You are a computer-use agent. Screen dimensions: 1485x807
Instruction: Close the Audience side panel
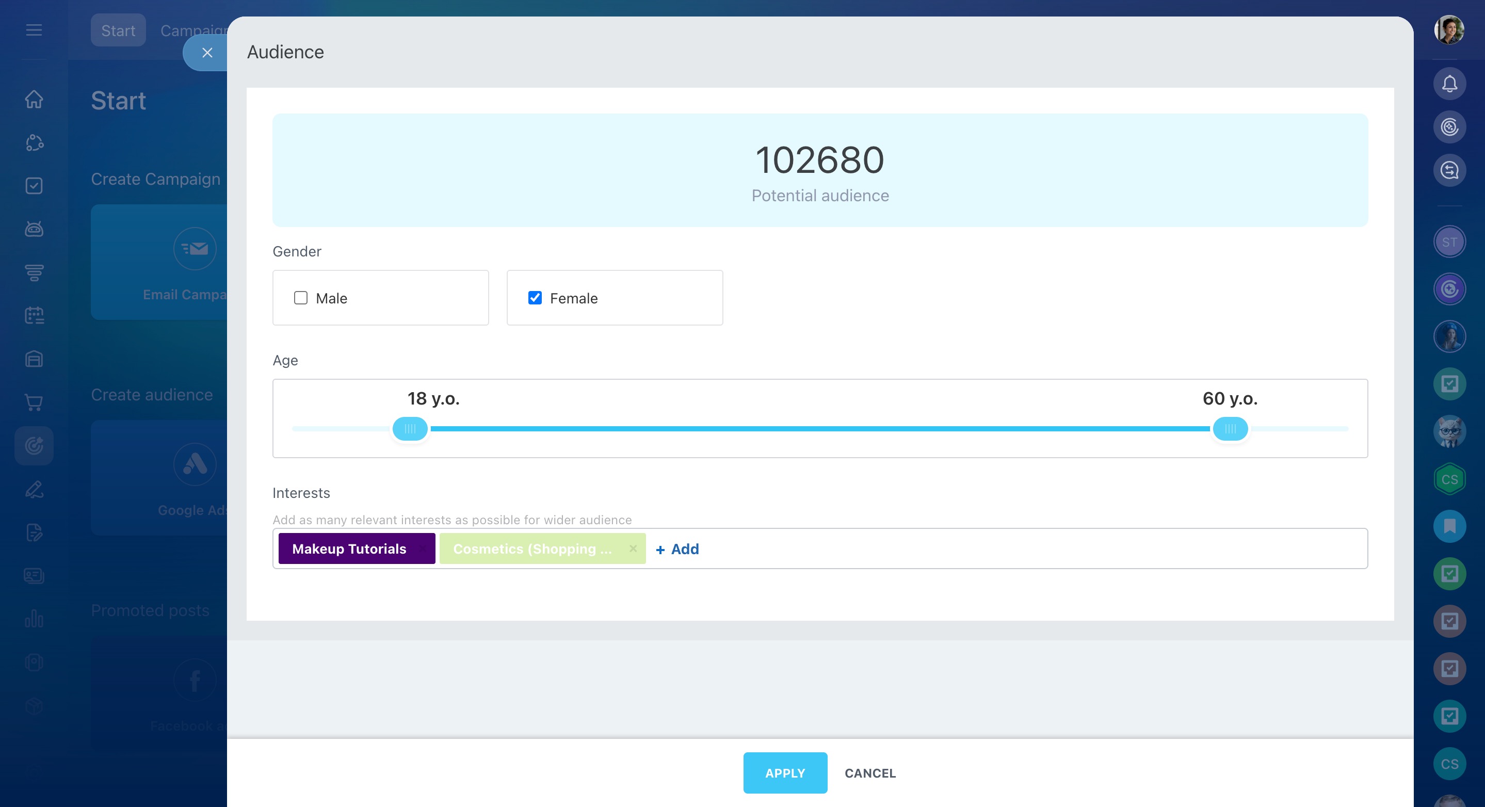pos(207,53)
